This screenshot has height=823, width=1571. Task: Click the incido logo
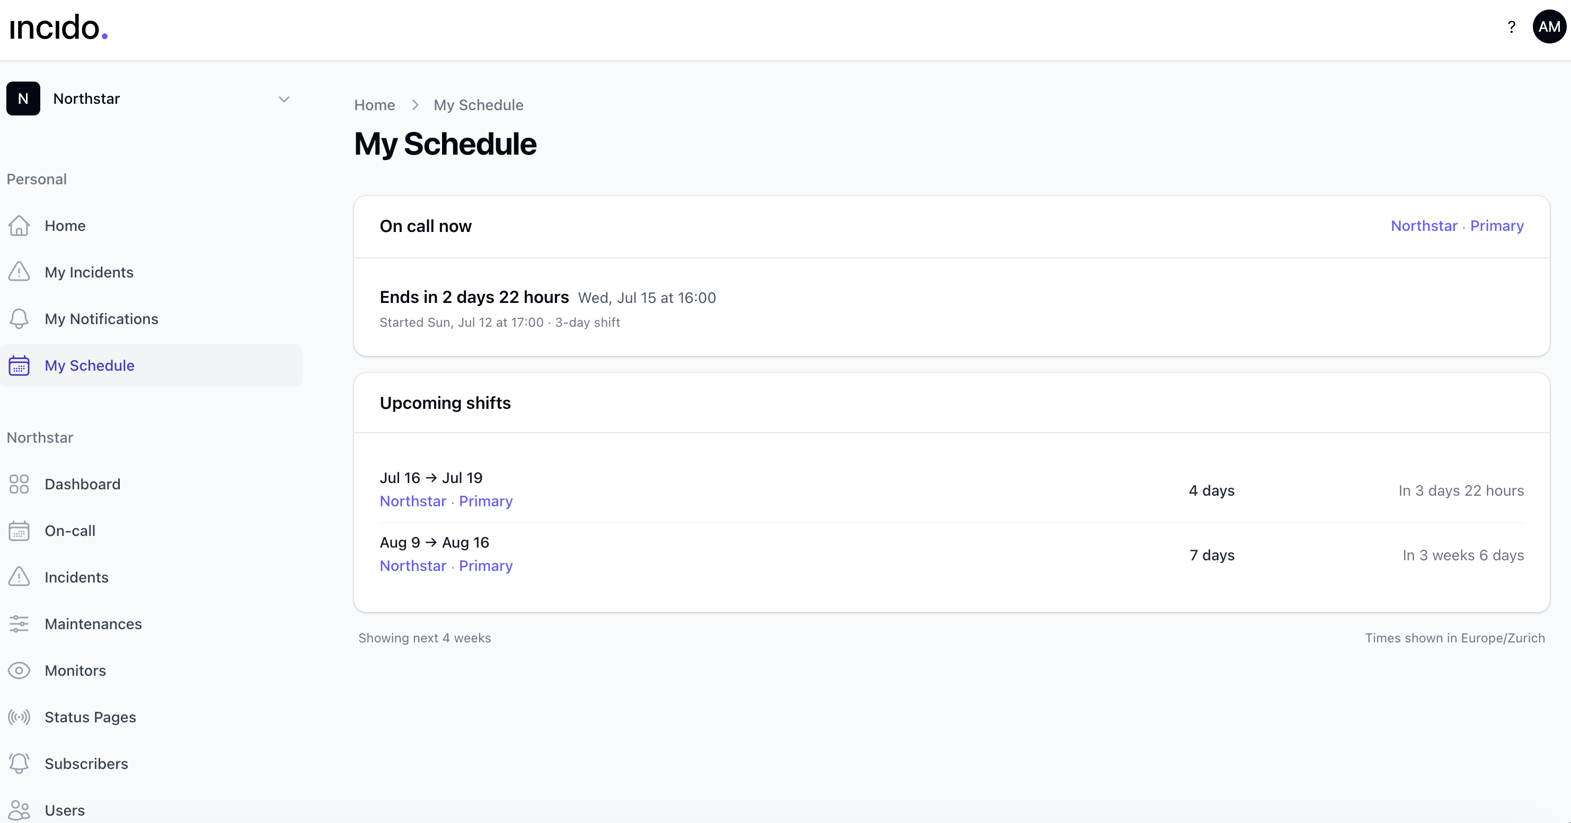pos(58,28)
